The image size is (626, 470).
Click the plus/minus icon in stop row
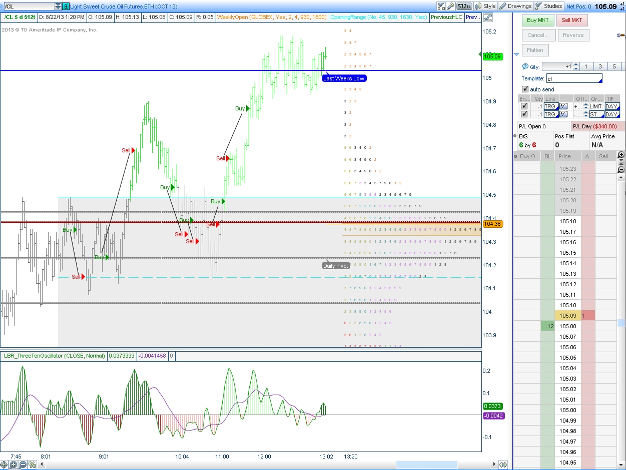pos(563,114)
